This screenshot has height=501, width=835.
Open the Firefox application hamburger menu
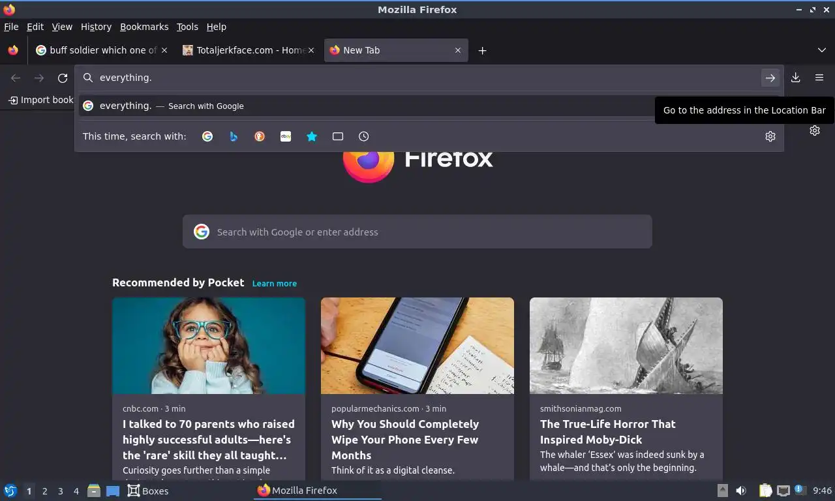[819, 78]
